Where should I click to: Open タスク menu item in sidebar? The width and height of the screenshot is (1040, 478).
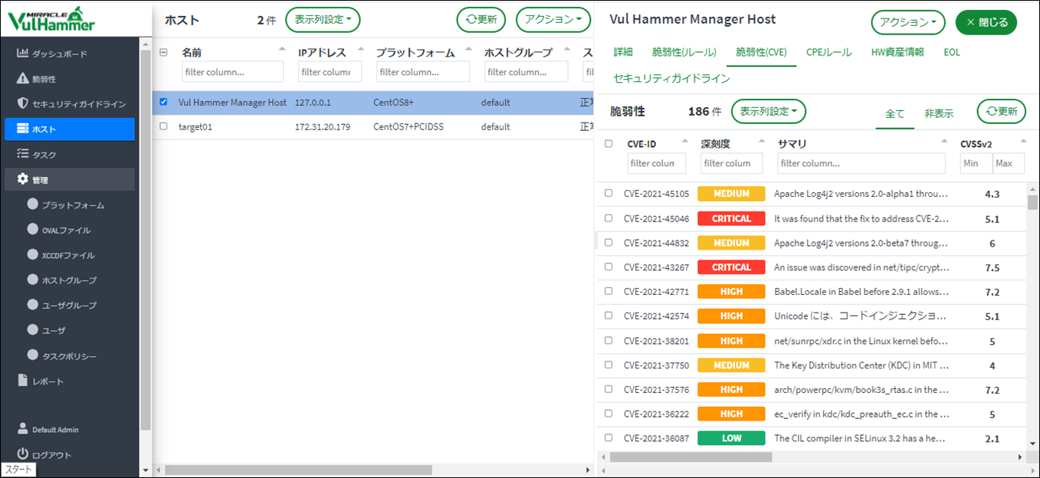pos(70,154)
